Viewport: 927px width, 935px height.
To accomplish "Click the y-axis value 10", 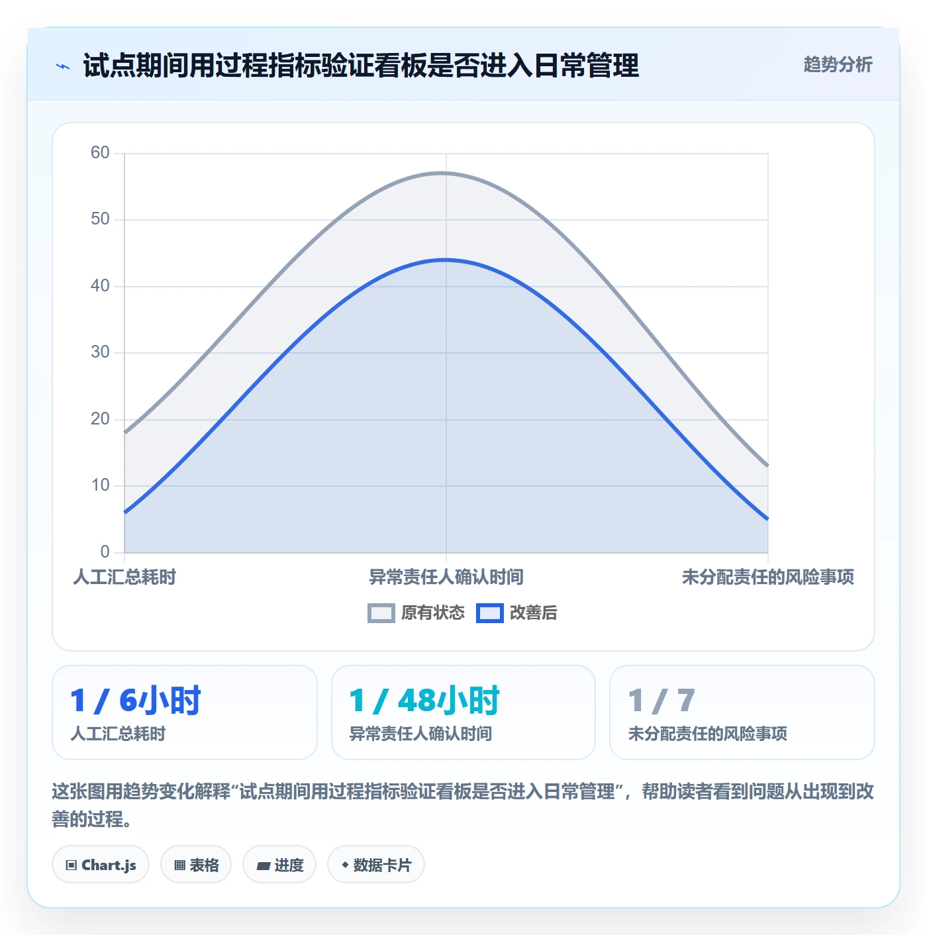I will tap(100, 485).
